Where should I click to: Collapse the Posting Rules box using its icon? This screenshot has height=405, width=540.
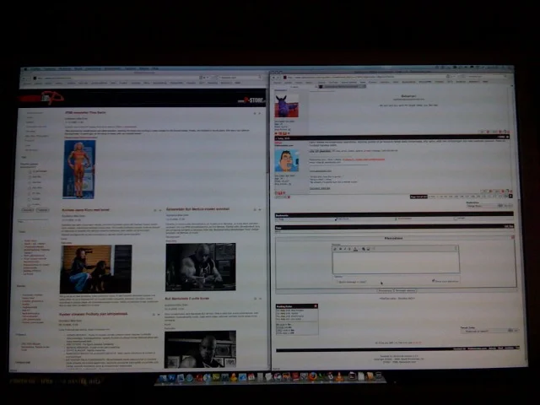(316, 306)
